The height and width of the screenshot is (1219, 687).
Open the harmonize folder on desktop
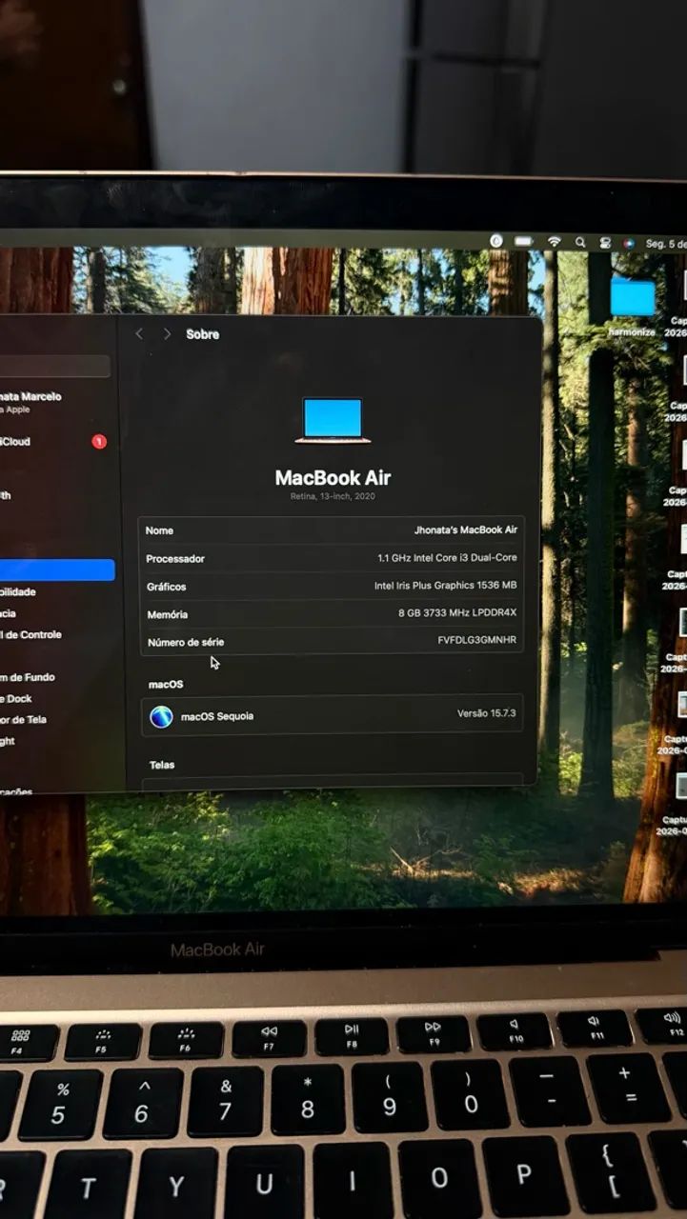coord(633,307)
